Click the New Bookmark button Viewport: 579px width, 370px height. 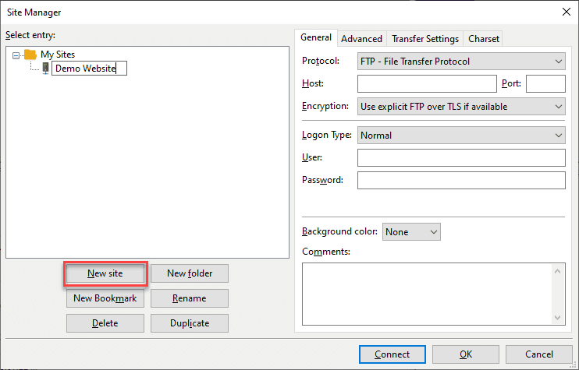[105, 298]
